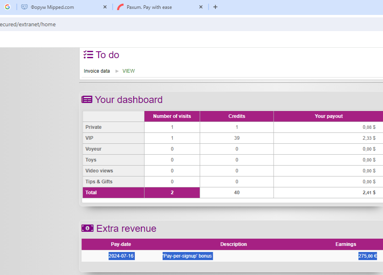Click the Description column header
The height and width of the screenshot is (275, 383).
tap(234, 244)
